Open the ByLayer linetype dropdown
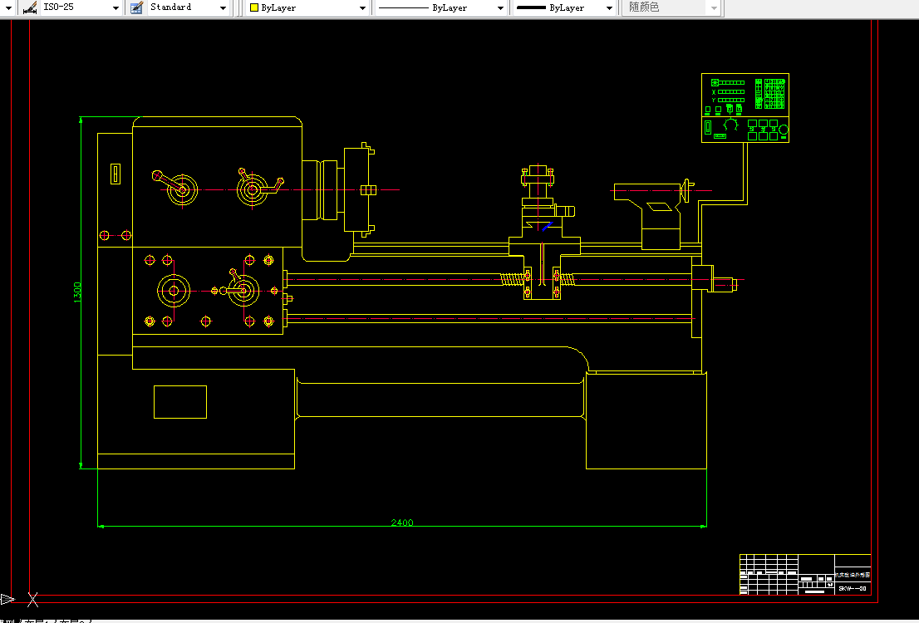This screenshot has width=919, height=623. pyautogui.click(x=441, y=7)
